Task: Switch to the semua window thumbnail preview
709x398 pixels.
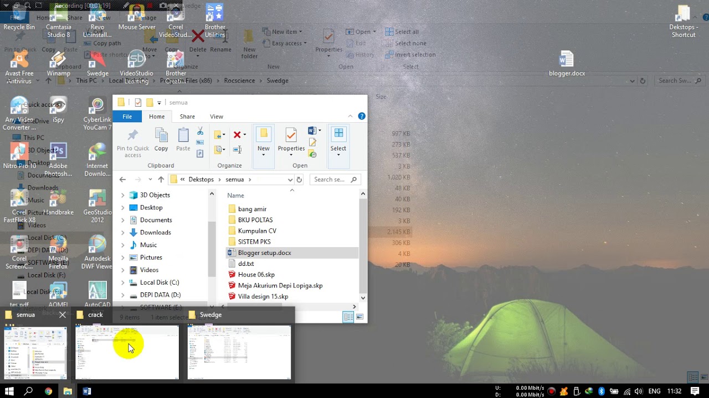Action: pyautogui.click(x=35, y=352)
